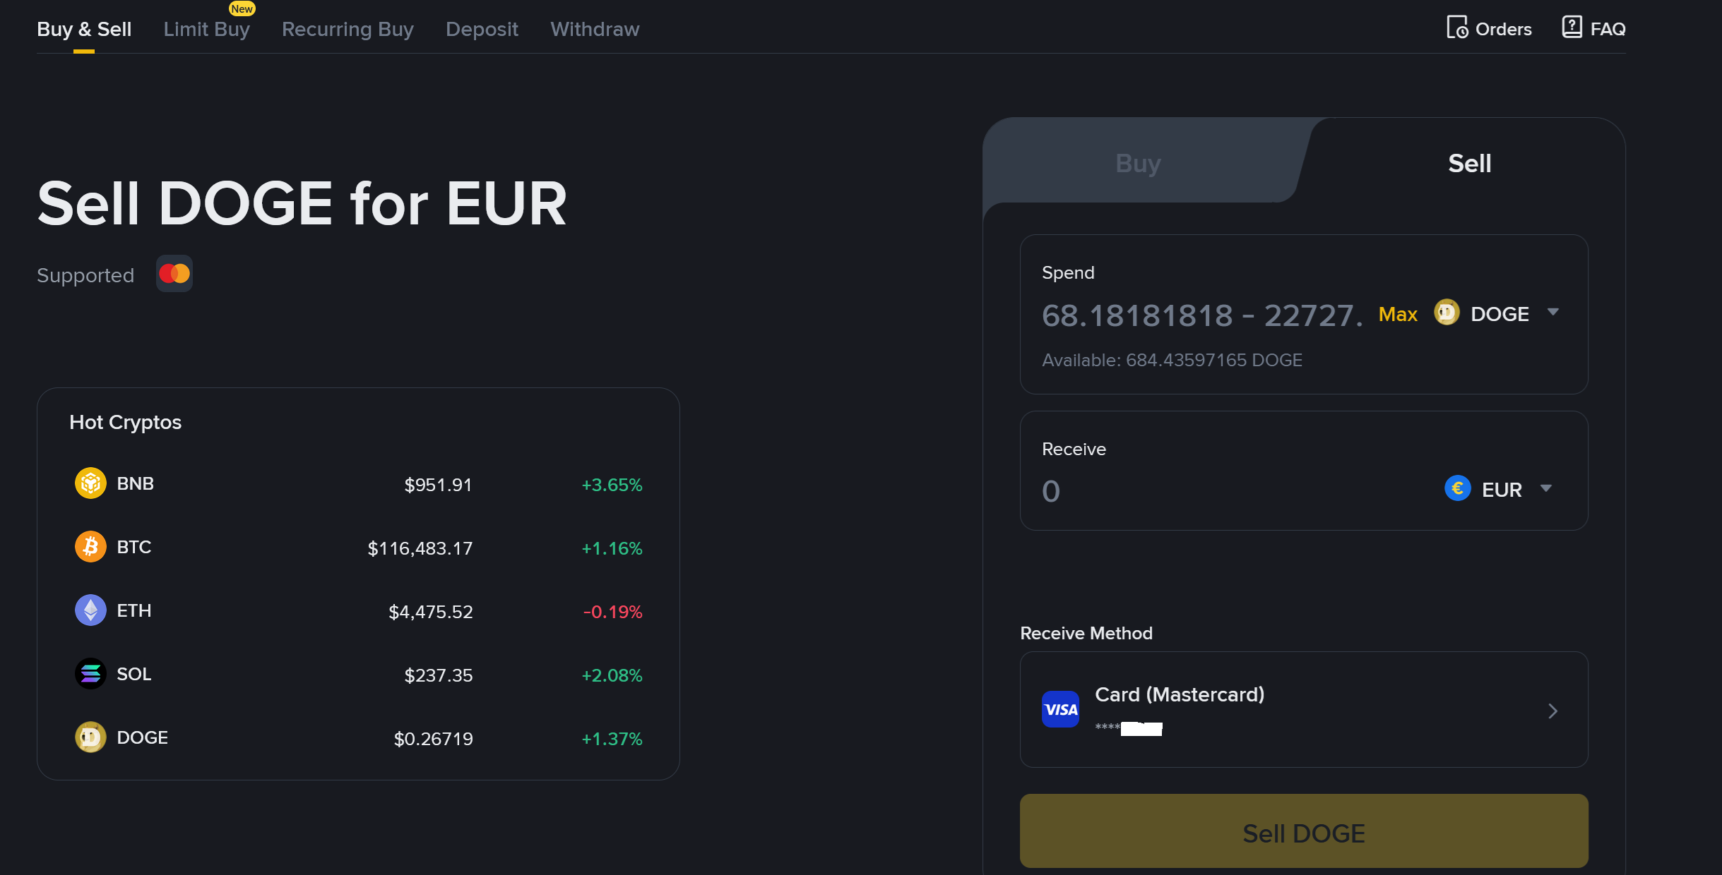Viewport: 1722px width, 875px height.
Task: Click the DOGE icon in Hot Cryptos
Action: click(x=90, y=737)
